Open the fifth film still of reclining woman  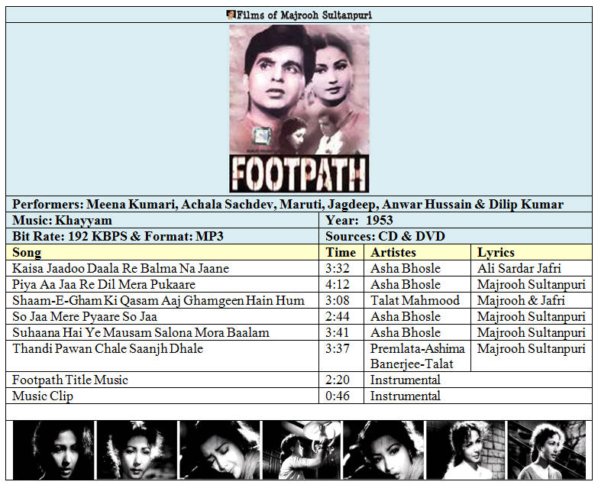click(x=383, y=450)
